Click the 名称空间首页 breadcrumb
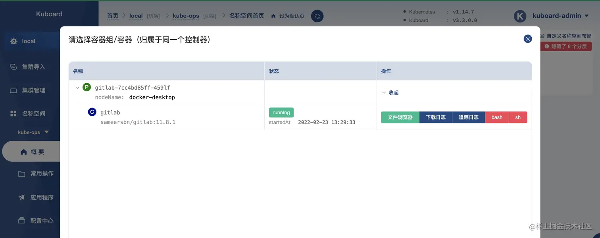 (247, 16)
